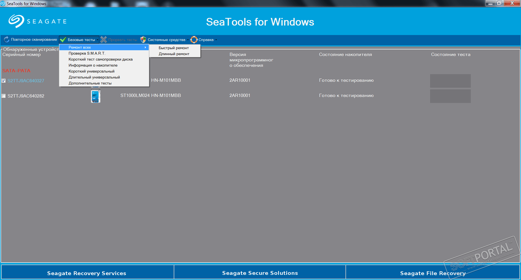Choose Длинный ремонт from submenu

tap(175, 54)
